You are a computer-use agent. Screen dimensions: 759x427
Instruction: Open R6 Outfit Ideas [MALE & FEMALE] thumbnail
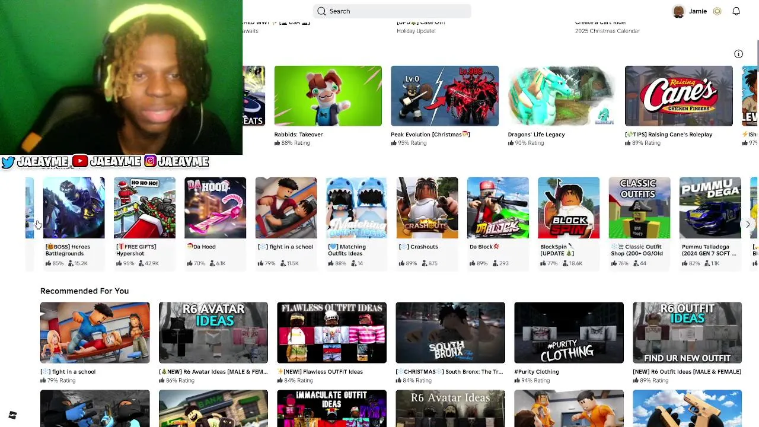687,333
